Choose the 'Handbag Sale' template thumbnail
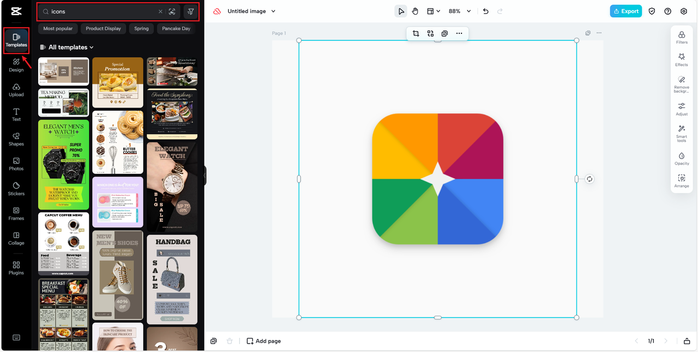The width and height of the screenshot is (698, 352). [x=172, y=280]
